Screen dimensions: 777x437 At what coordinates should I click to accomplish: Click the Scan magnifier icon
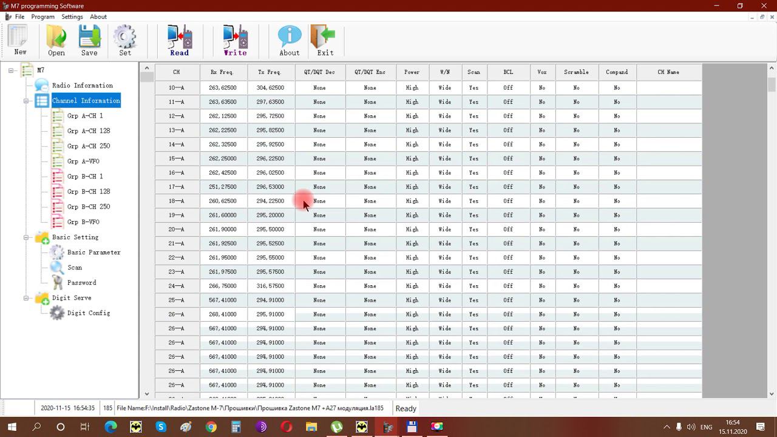[x=57, y=268]
